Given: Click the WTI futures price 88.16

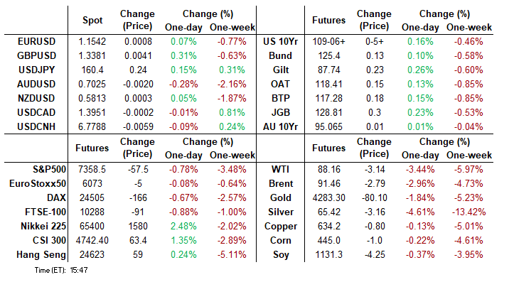Looking at the screenshot, I should [x=329, y=169].
